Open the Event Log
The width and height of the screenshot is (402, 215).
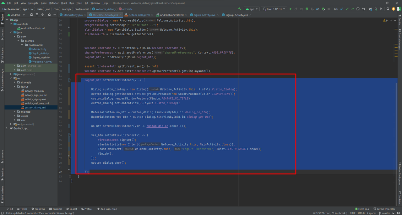[362, 209]
